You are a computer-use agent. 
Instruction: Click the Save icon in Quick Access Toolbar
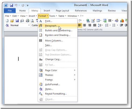pos(11,5)
